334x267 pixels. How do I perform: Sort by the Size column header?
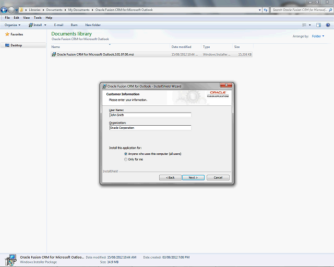pos(243,47)
